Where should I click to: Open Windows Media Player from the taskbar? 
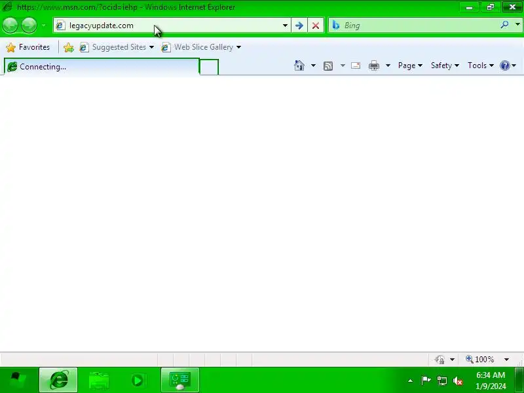(138, 380)
